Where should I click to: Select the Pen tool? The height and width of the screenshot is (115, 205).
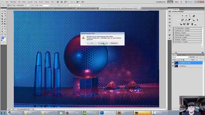[2, 29]
